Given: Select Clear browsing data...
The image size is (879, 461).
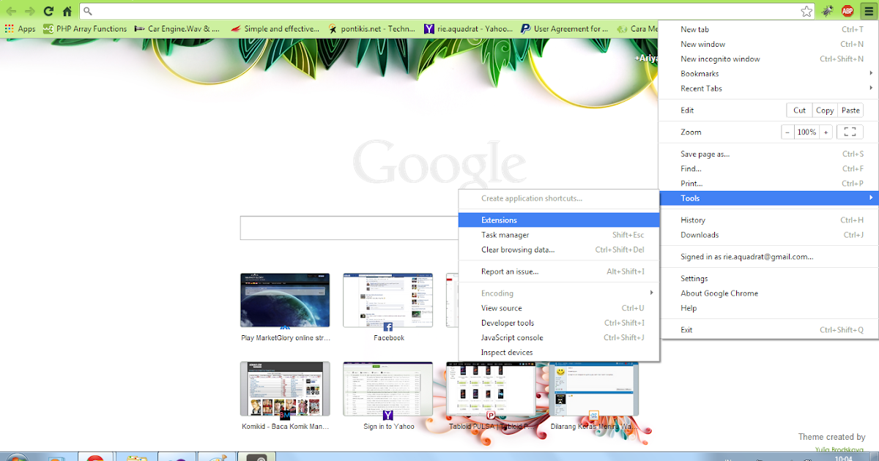Looking at the screenshot, I should 559,250.
